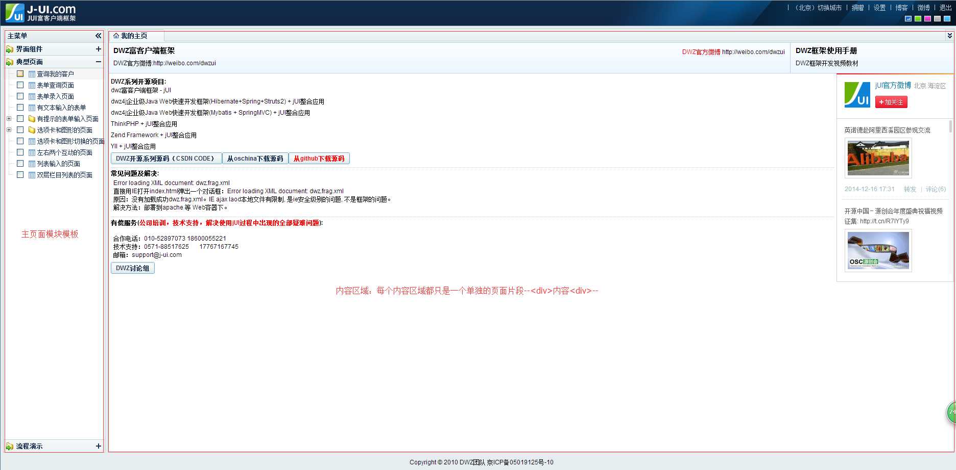Click the red 加关注 follow button
This screenshot has height=470, width=956.
(891, 102)
